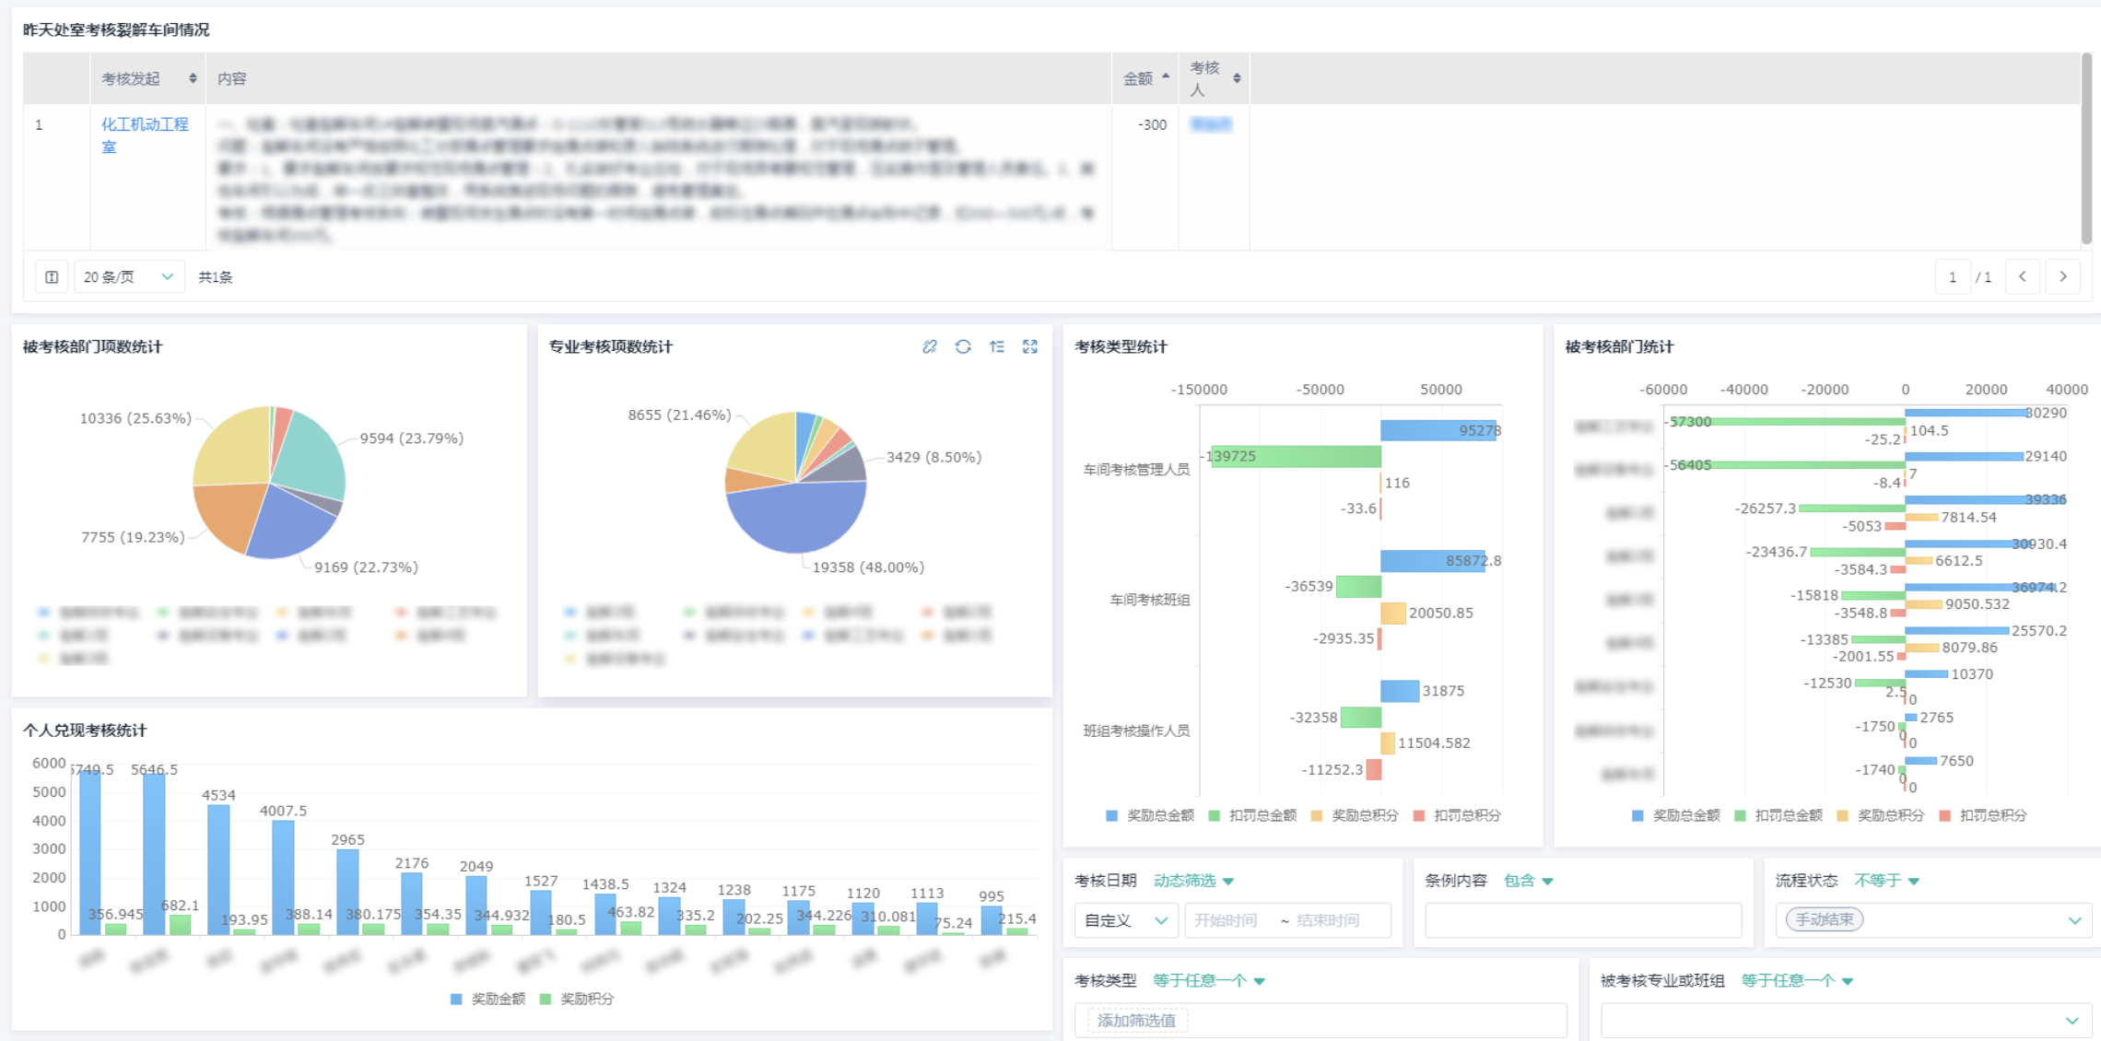Refresh the 专业考核项数统计 chart
This screenshot has width=2101, height=1041.
[963, 346]
